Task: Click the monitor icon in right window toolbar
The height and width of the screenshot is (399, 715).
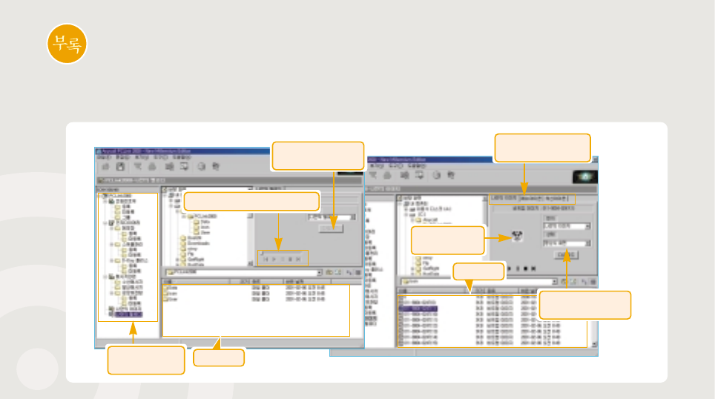Action: point(420,175)
